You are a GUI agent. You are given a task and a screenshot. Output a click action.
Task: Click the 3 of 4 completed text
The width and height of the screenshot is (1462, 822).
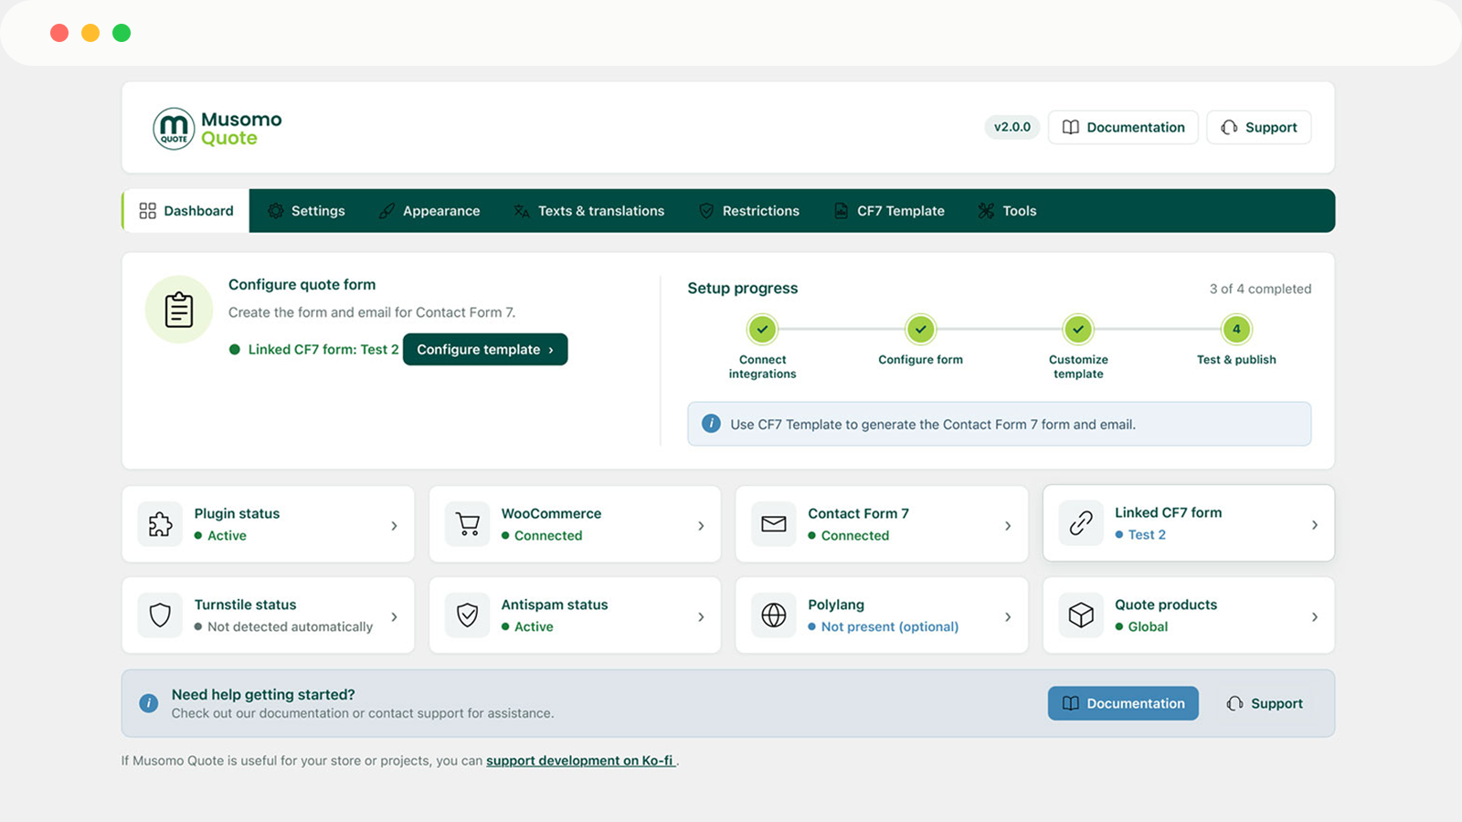click(1260, 289)
